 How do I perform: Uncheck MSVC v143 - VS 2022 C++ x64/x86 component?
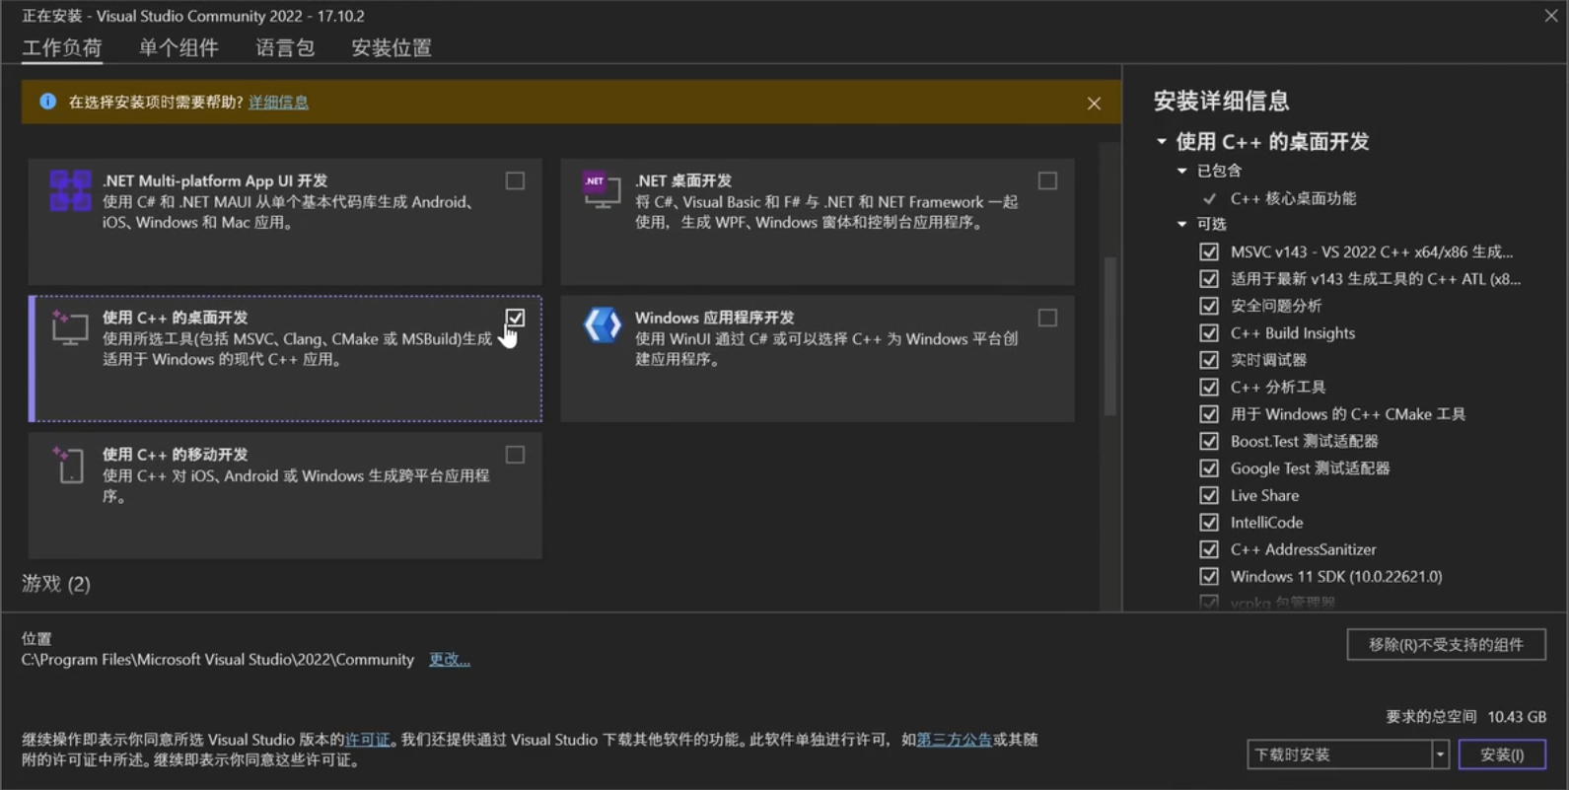point(1209,251)
